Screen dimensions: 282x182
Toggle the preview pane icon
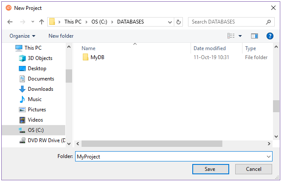click(255, 36)
